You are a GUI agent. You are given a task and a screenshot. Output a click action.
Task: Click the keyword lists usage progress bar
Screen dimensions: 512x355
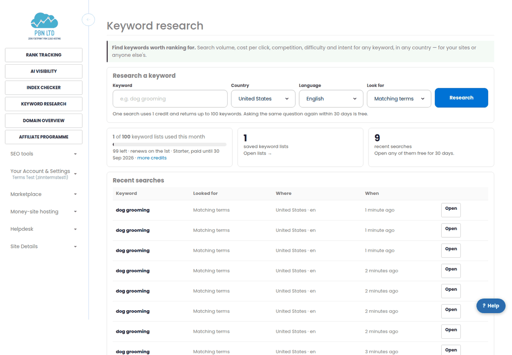[169, 144]
